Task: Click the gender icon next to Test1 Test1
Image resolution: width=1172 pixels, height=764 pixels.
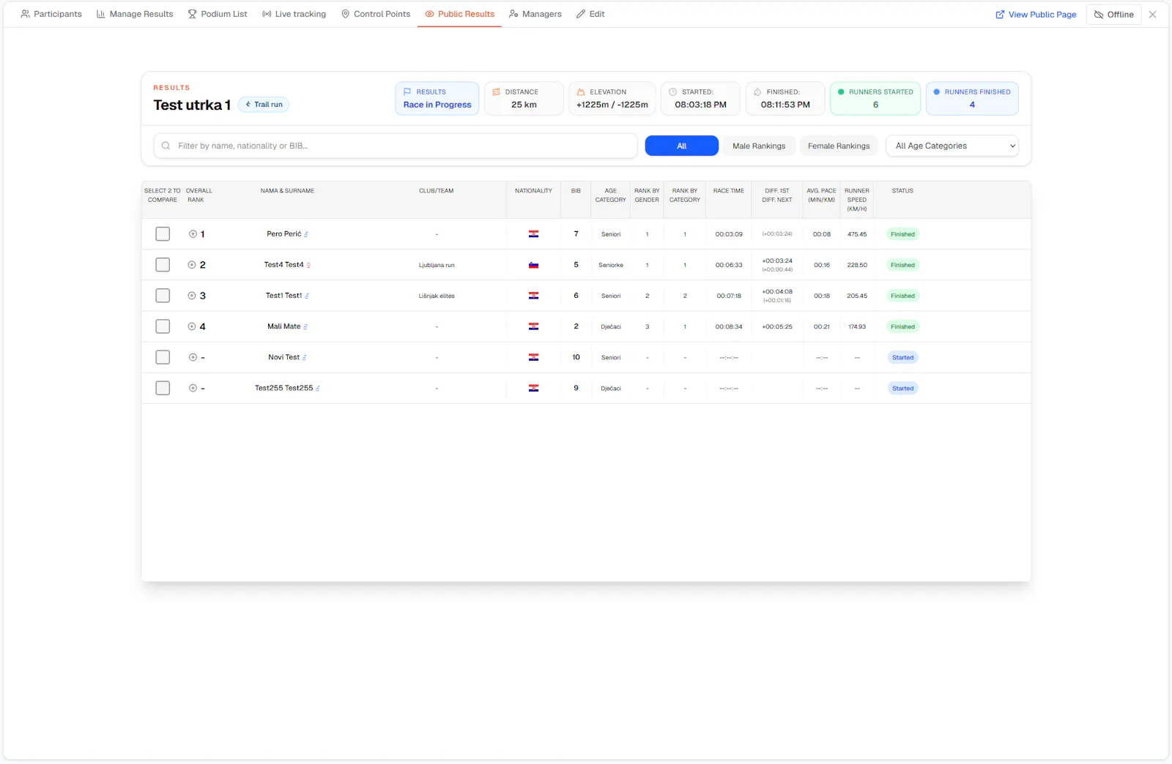Action: click(307, 296)
